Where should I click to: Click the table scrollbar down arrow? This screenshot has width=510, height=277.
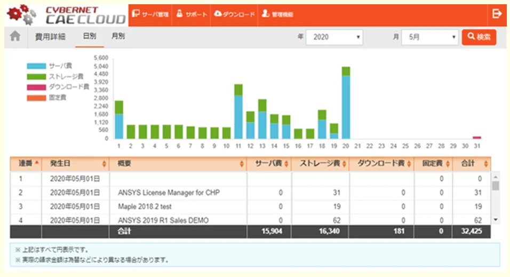point(496,219)
